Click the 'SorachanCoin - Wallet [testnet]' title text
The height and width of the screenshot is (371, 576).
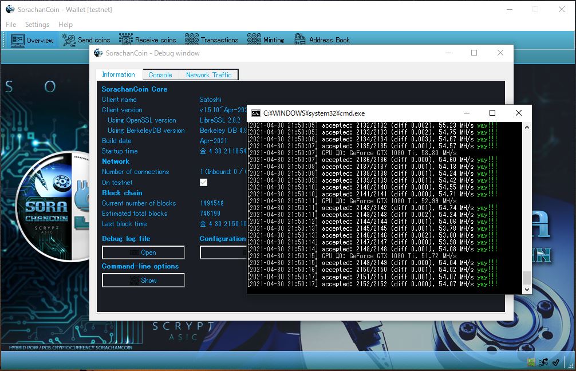(65, 10)
